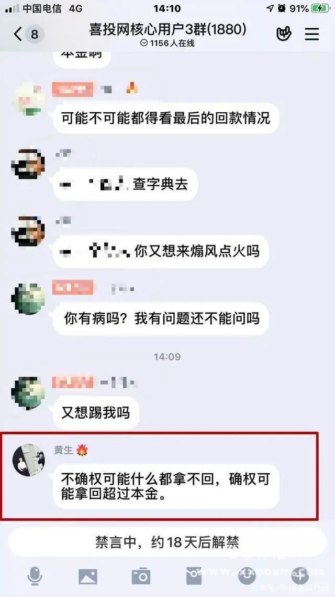Tap the 1156人在线 online members label
Screen dimensions: 335x597
click(x=167, y=44)
